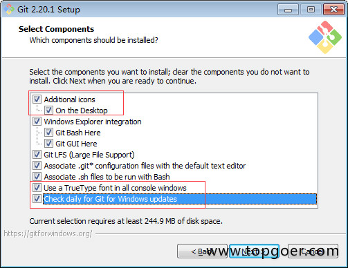Select the Windows Explorer integration tree label
Viewport: 348px width, 268px height.
tap(93, 122)
